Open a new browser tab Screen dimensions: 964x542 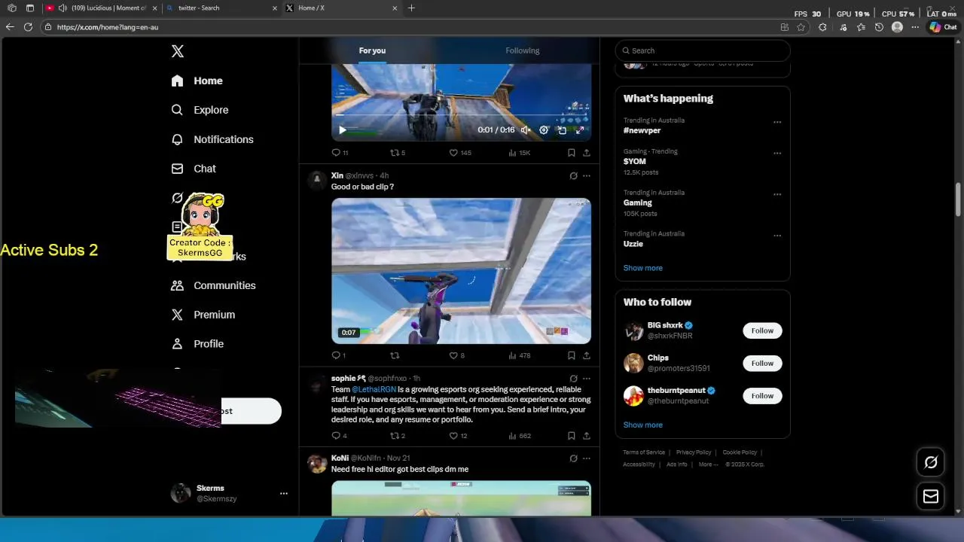tap(411, 8)
